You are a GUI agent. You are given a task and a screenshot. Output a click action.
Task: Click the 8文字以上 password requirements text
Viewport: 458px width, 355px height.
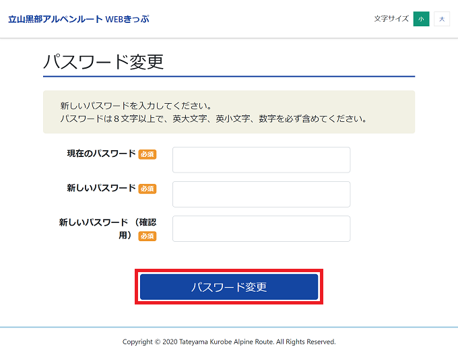click(213, 119)
